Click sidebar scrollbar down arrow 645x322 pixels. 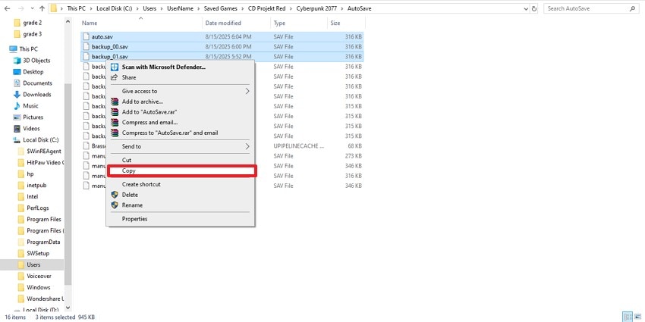coord(68,308)
